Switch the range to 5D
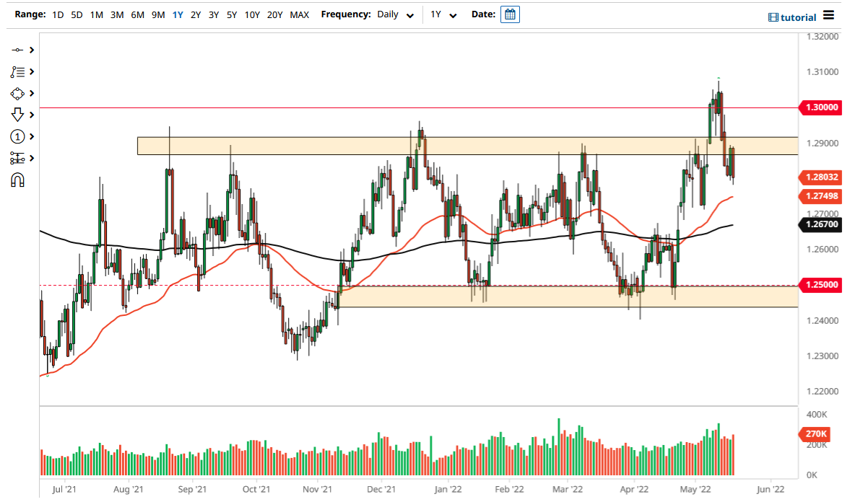This screenshot has height=502, width=850. pos(76,14)
